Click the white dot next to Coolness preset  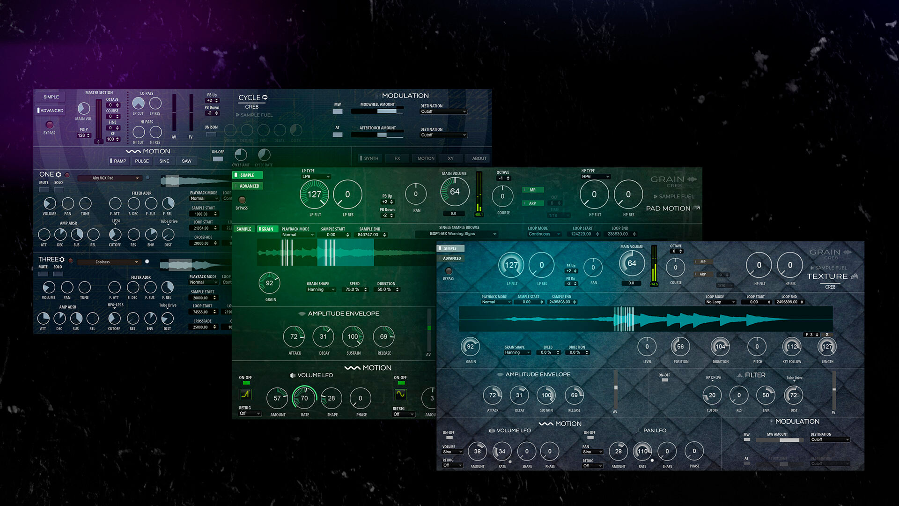pyautogui.click(x=147, y=261)
